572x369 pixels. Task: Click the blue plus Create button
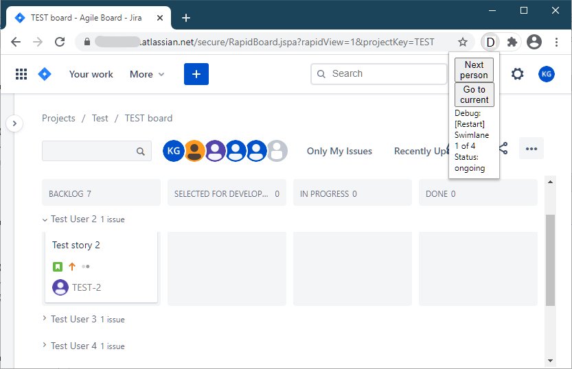click(x=196, y=74)
